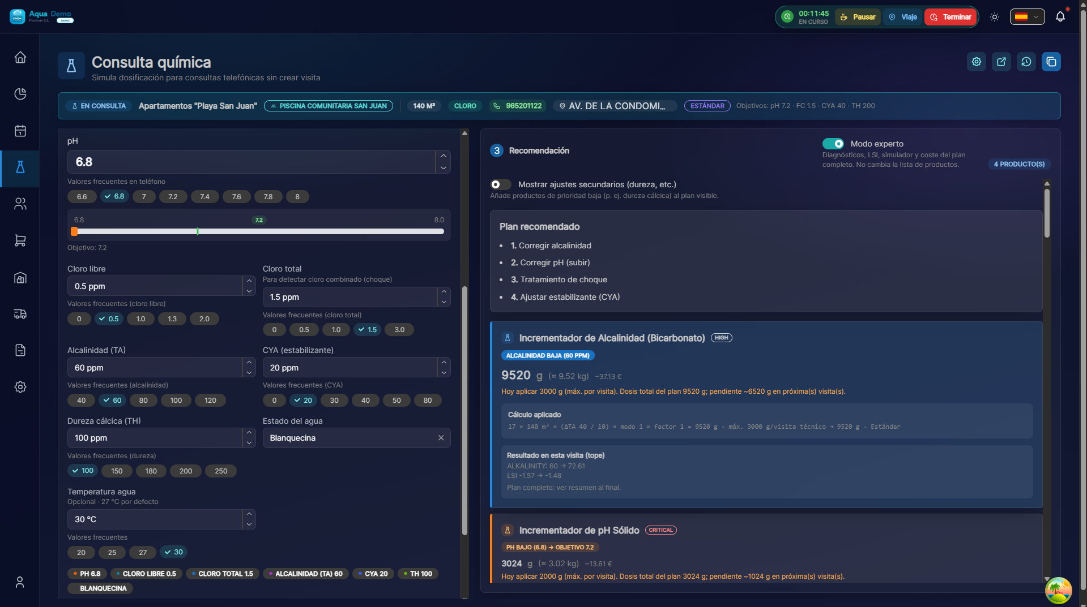Viewport: 1087px width, 607px height.
Task: Click the palm tree assistant avatar
Action: pyautogui.click(x=1059, y=590)
